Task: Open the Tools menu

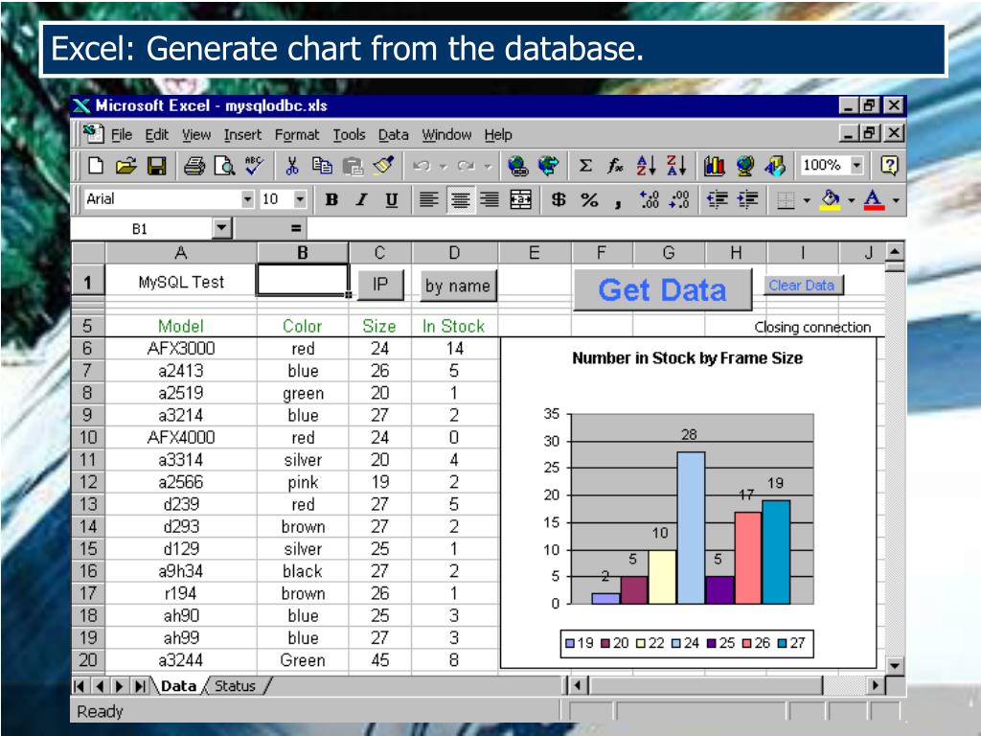Action: 349,134
